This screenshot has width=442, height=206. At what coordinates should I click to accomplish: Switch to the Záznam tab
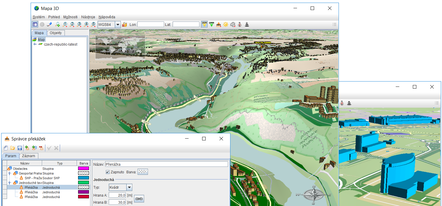tap(29, 156)
